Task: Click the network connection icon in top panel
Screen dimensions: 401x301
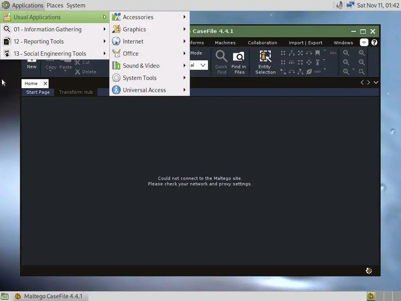Action: 350,5
